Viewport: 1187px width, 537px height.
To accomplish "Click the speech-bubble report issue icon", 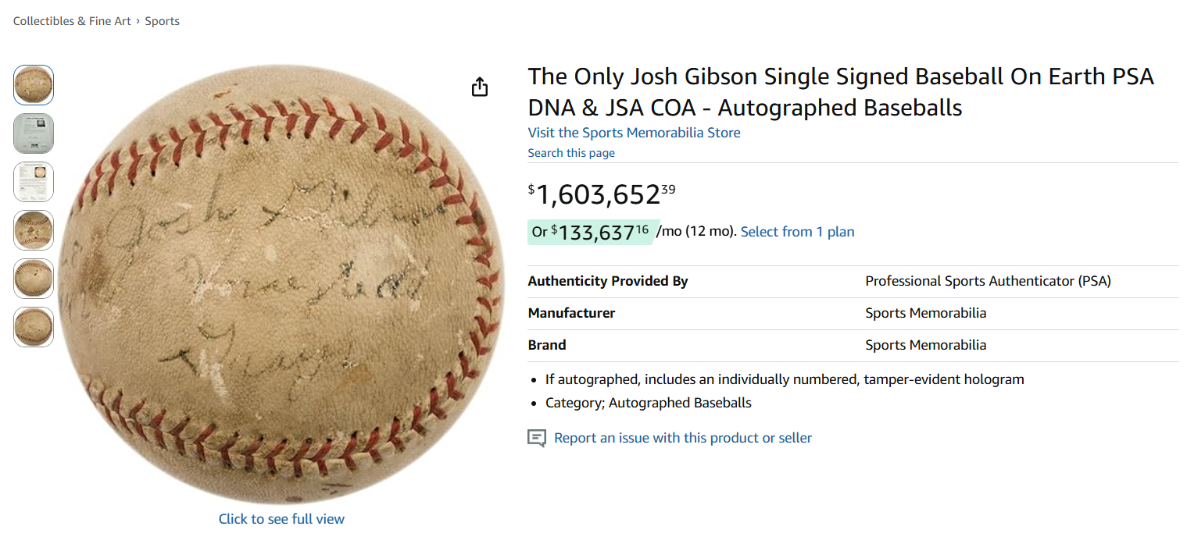I will (x=536, y=438).
